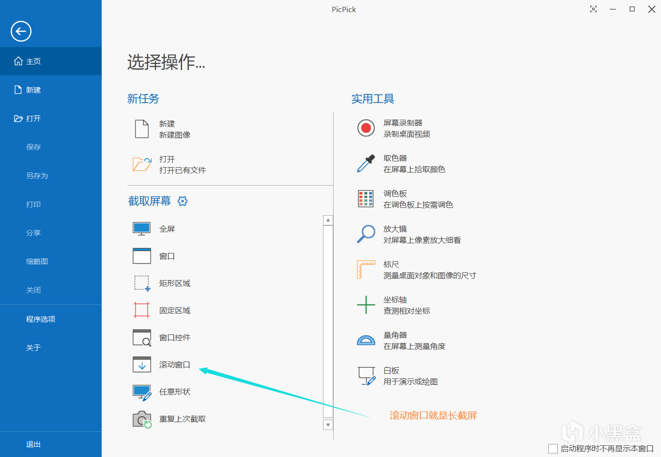This screenshot has height=457, width=661.
Task: Maximize the PicPick window
Action: (632, 9)
